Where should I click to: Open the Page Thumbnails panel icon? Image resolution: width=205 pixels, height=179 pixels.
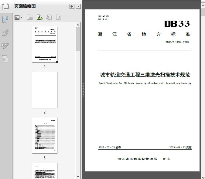(5, 6)
